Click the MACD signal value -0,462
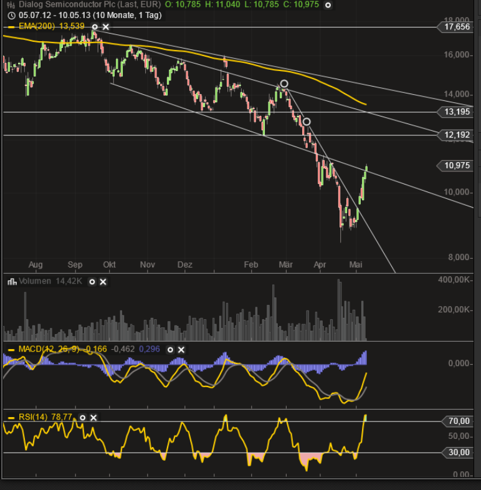This screenshot has width=481, height=490. [123, 349]
